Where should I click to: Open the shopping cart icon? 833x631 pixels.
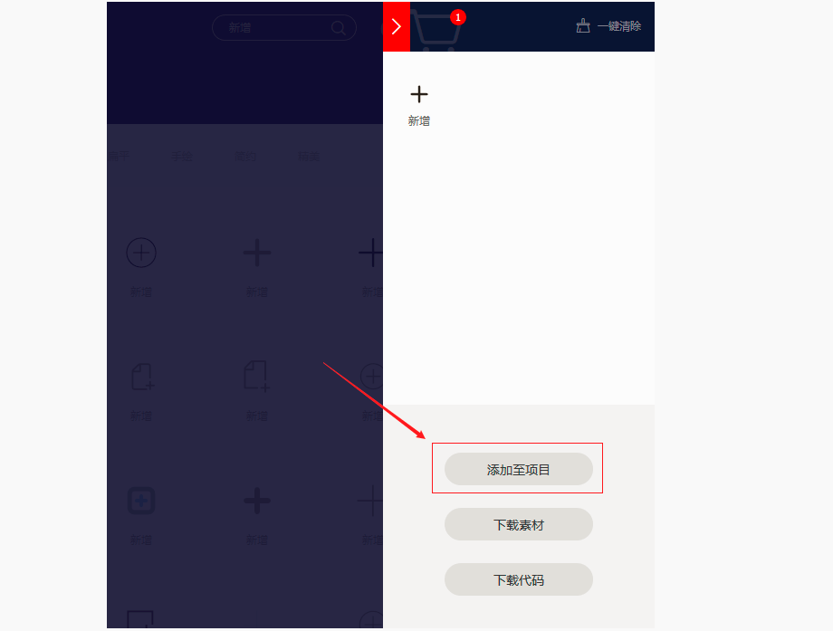pos(436,31)
